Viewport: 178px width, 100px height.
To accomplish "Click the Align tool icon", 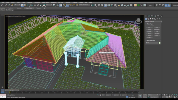I will pos(95,5).
